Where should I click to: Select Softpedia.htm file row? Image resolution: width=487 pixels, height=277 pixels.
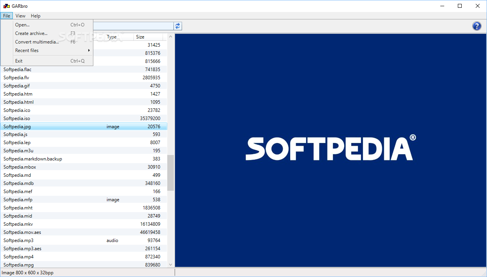click(x=84, y=94)
